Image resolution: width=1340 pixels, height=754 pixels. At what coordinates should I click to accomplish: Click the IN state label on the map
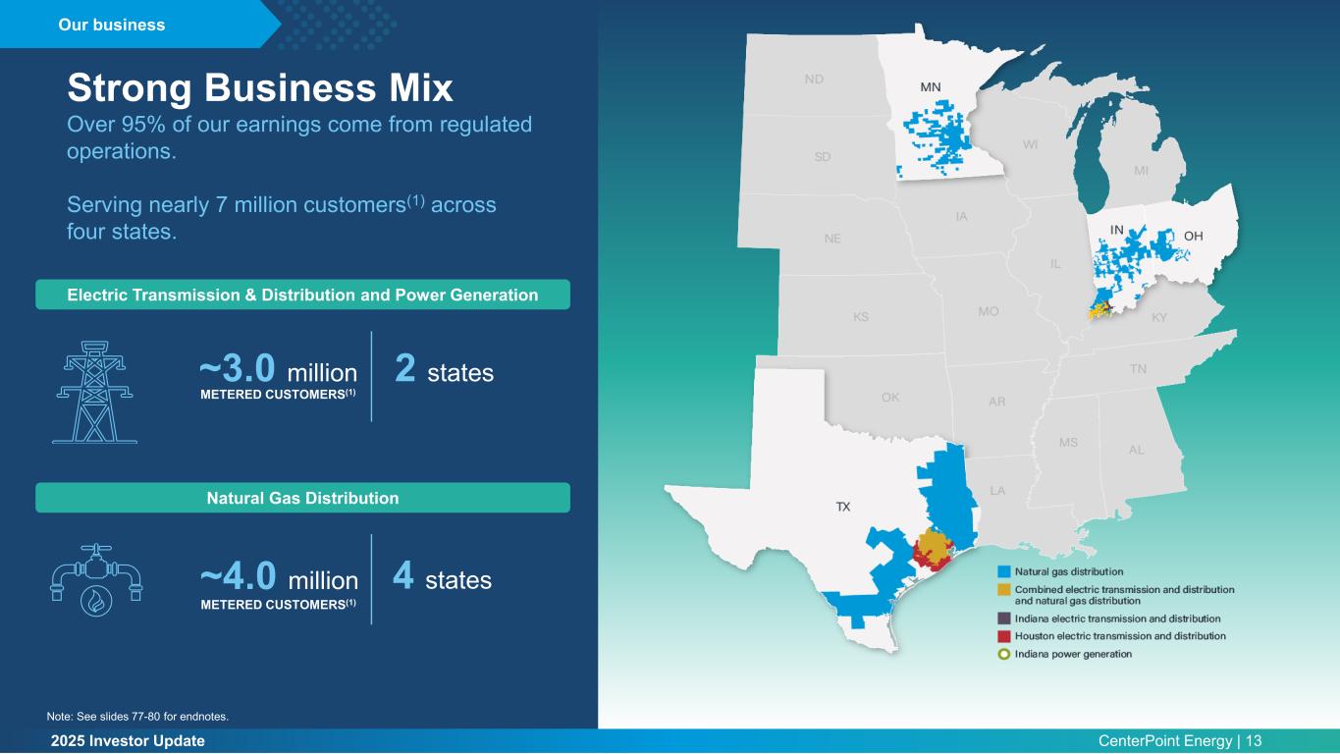[x=1116, y=230]
